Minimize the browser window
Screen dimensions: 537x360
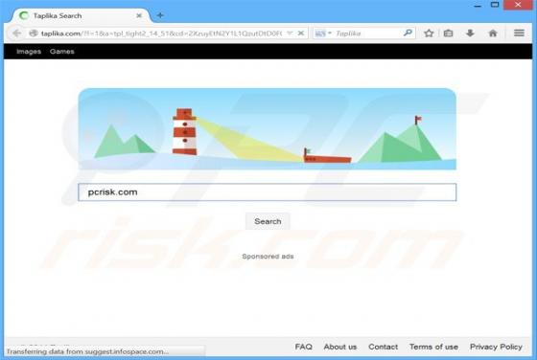tap(478, 5)
